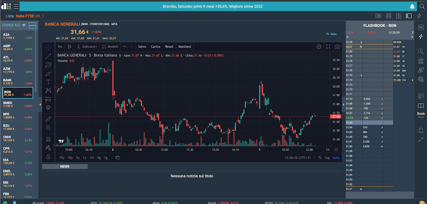Screen dimensions: 427x204
Task: Toggle the list card view icon
Action: [32, 25]
